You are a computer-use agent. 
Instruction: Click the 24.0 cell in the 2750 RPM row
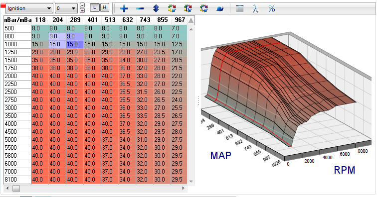tap(180, 100)
